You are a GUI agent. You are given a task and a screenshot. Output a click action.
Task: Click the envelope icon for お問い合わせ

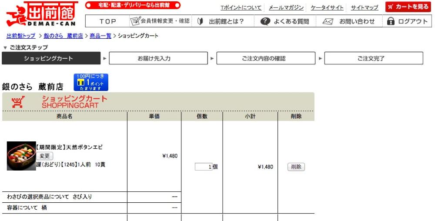[x=328, y=21]
